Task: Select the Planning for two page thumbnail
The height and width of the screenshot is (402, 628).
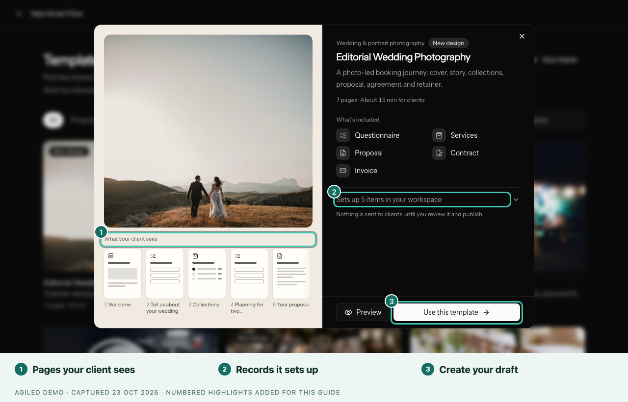Action: coord(249,274)
